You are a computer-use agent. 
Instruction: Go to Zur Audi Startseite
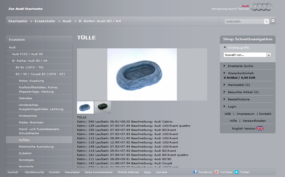point(25,9)
